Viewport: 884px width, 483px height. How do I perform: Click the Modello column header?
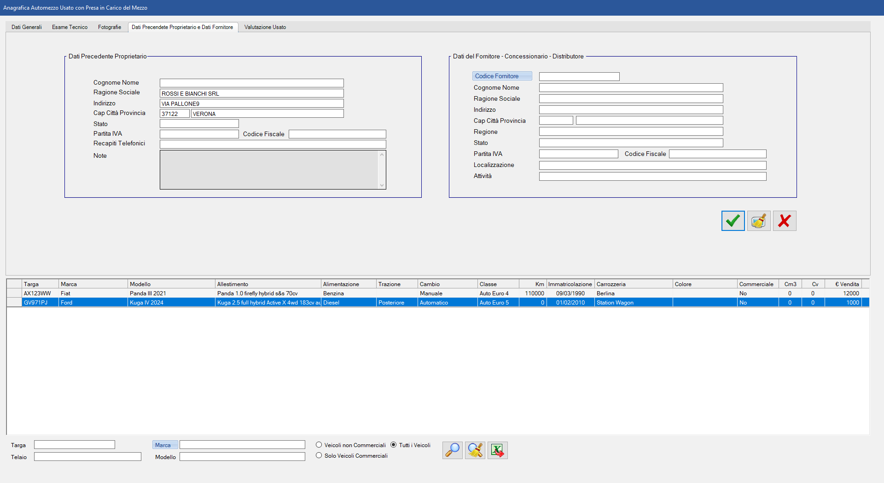pos(171,284)
